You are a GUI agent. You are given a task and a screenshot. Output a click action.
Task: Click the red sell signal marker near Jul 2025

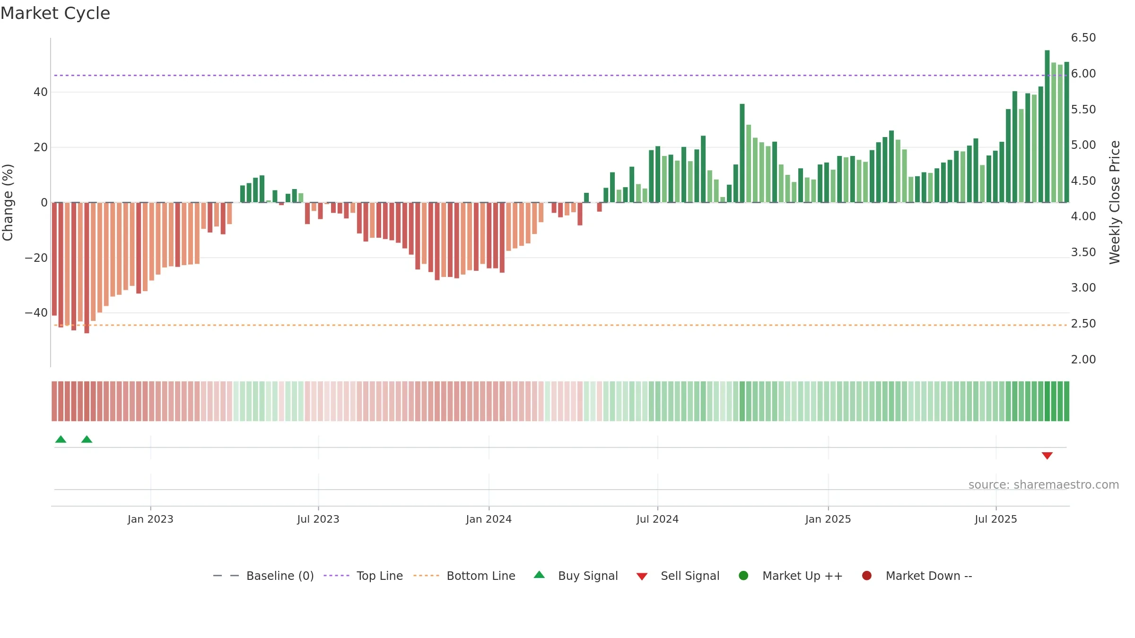(1047, 456)
